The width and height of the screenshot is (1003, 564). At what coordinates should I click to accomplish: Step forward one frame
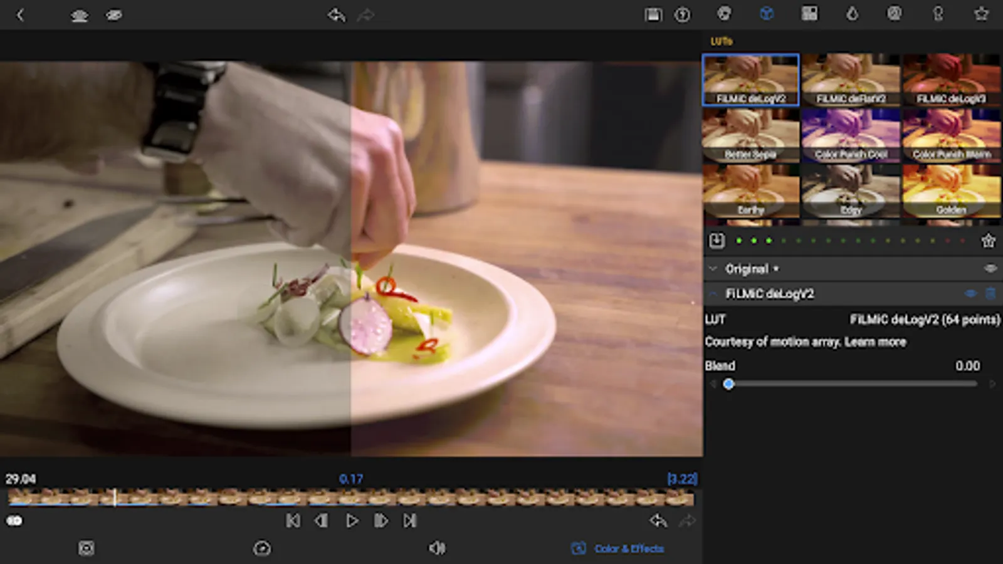[381, 521]
